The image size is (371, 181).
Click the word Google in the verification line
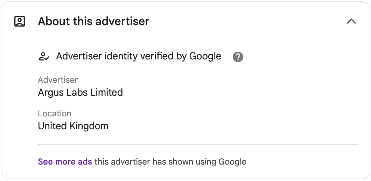(x=205, y=56)
